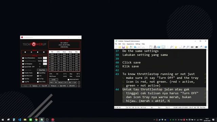Open Edit menu in Notepad3
The image size is (217, 122).
120,44
